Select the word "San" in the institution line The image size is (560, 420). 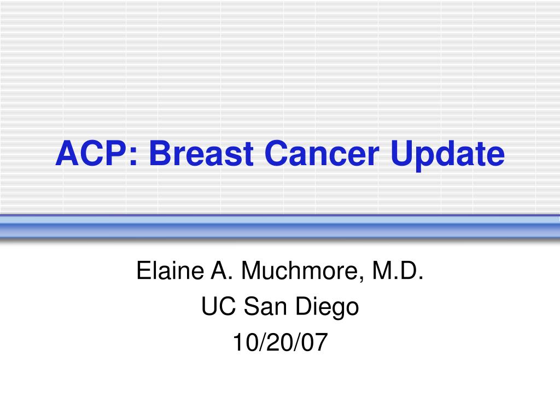(x=265, y=306)
